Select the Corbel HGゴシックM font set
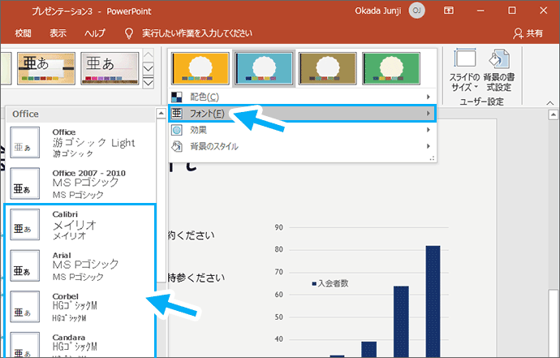 pos(81,307)
